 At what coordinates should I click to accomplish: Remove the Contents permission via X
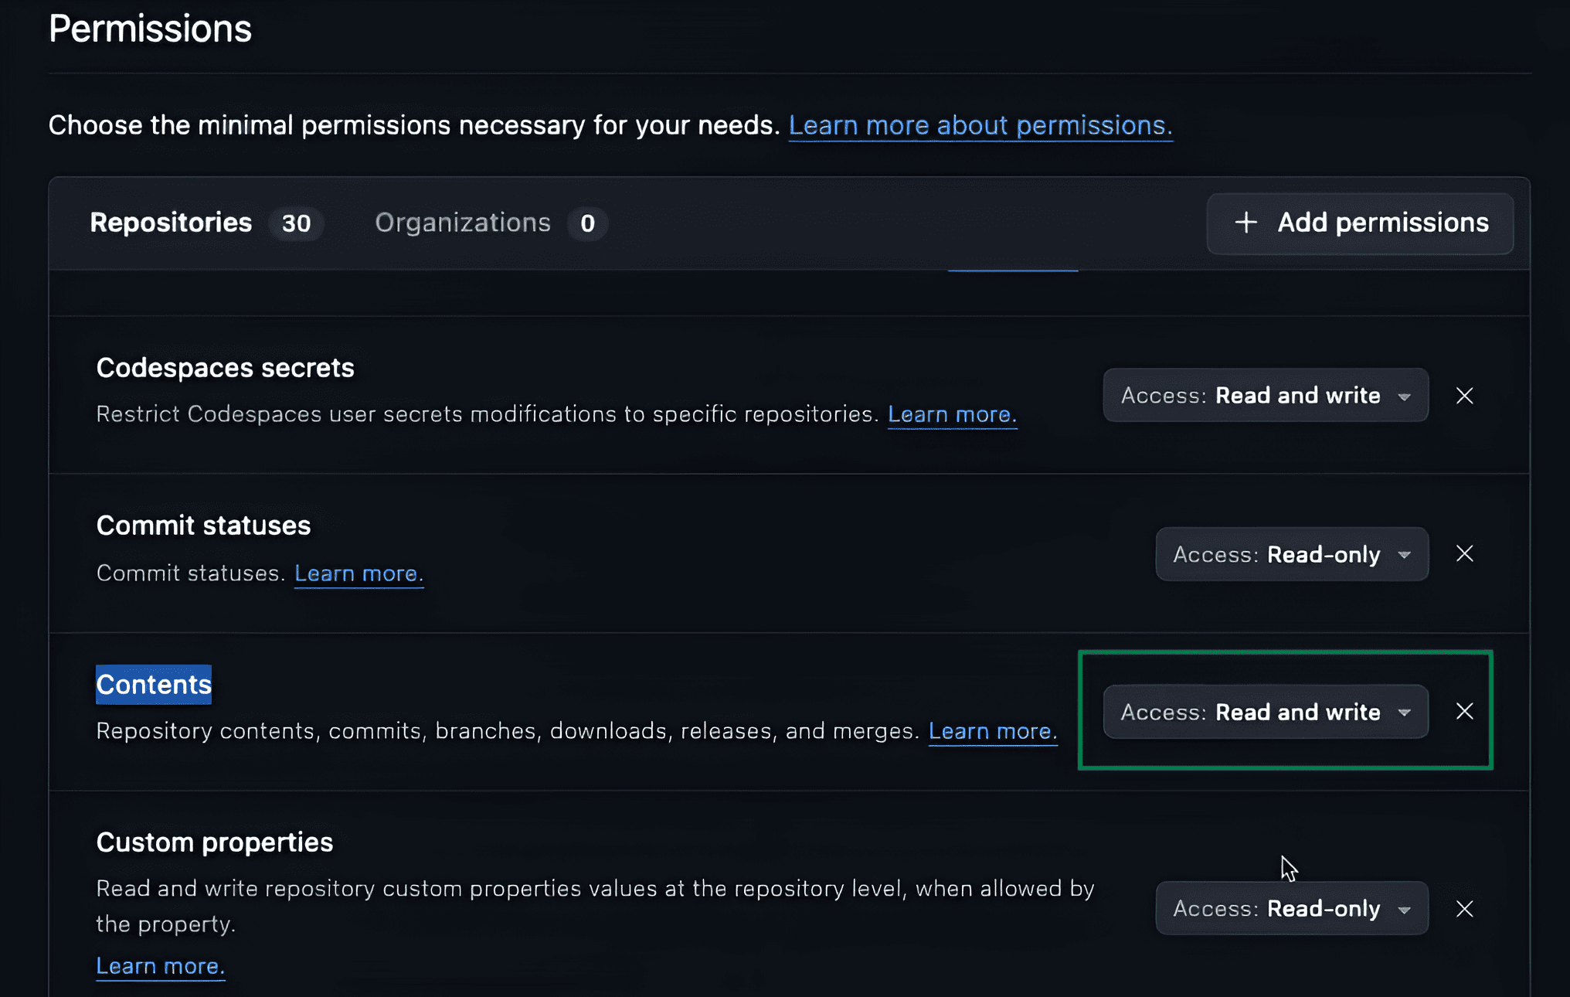click(1464, 712)
